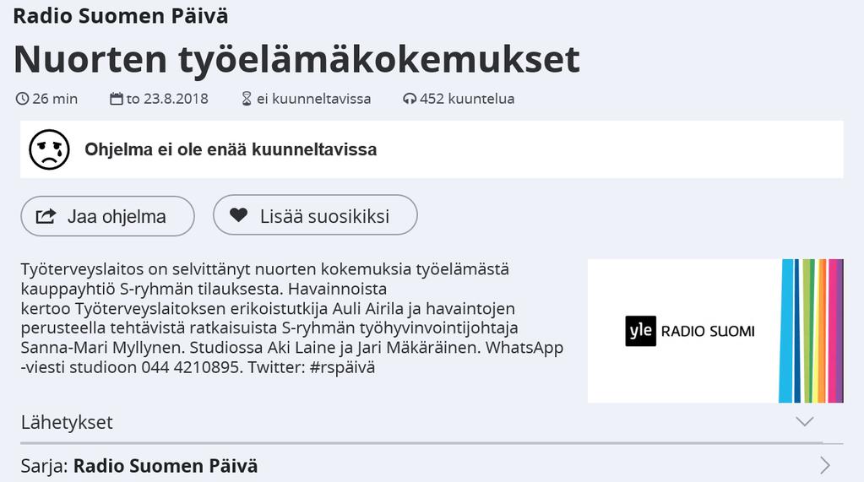Click the heart icon in Lisää suosikiksi
864x482 pixels.
tap(238, 215)
